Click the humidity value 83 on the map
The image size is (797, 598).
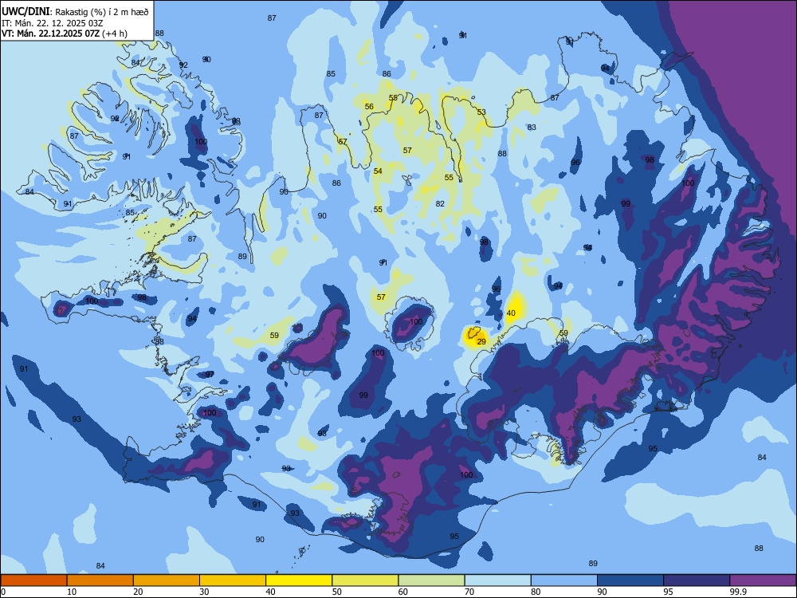(532, 127)
